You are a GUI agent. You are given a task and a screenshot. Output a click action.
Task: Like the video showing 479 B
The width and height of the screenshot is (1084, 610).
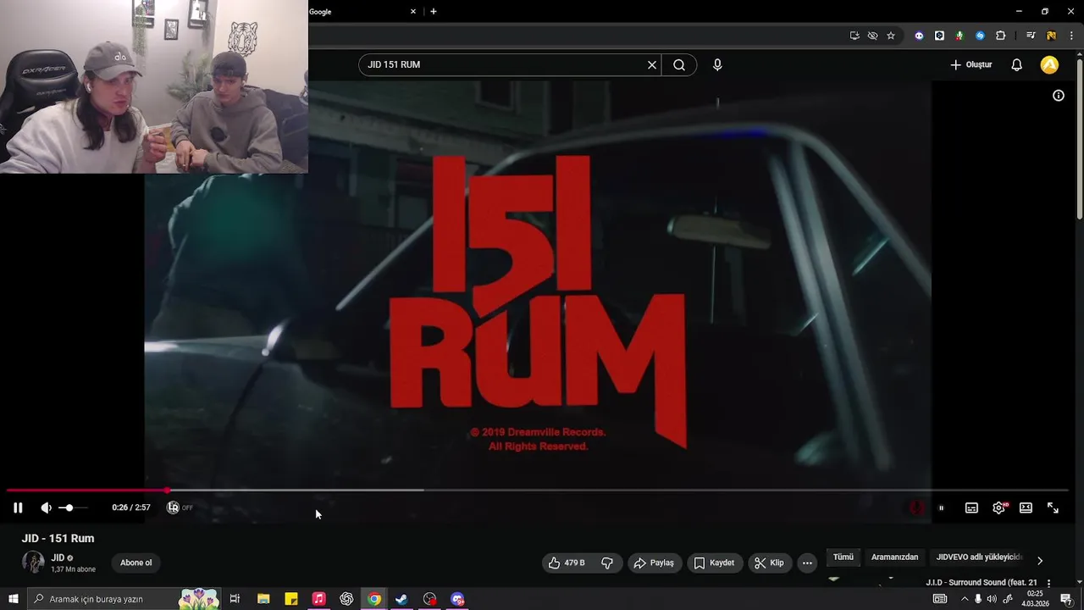click(567, 563)
